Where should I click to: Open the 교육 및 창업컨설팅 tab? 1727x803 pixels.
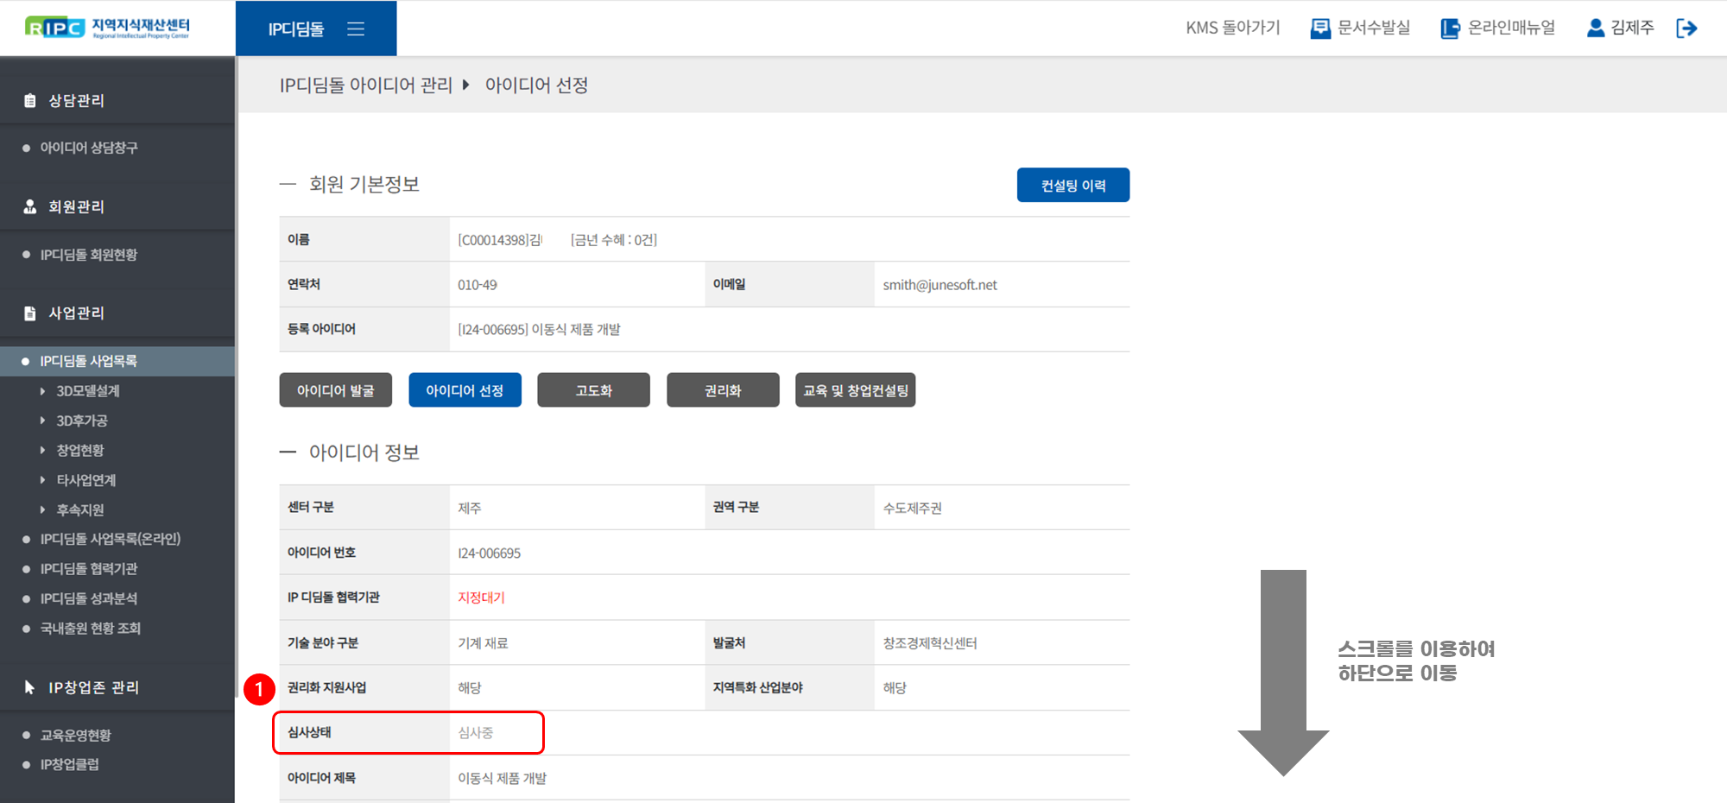[x=855, y=390]
